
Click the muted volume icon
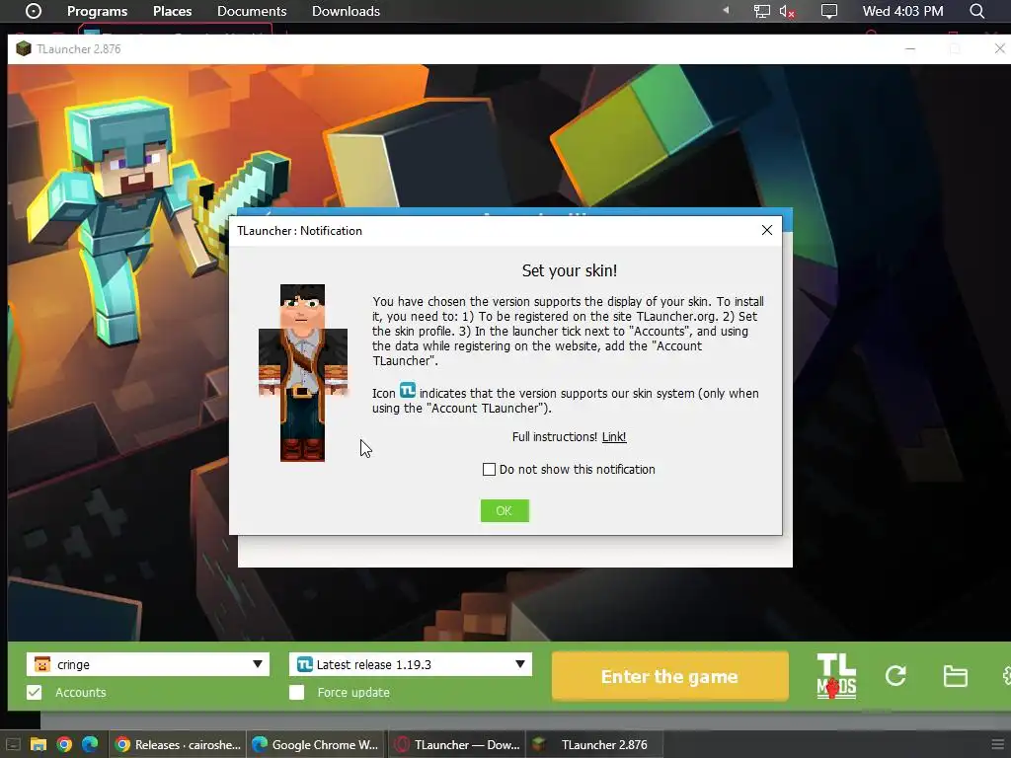pyautogui.click(x=787, y=11)
